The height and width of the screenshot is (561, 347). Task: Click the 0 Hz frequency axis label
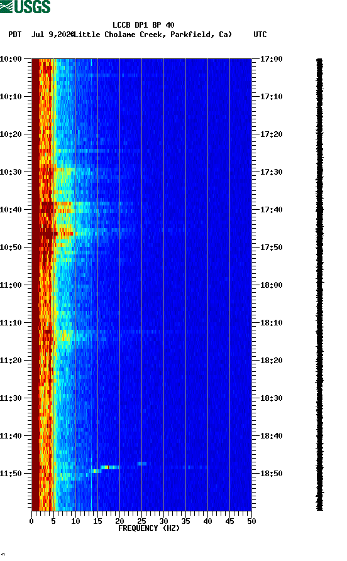(x=31, y=521)
